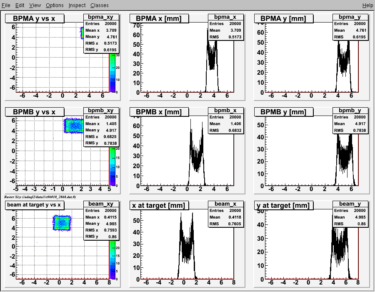Open the Classes menu
The image size is (375, 292).
[99, 5]
